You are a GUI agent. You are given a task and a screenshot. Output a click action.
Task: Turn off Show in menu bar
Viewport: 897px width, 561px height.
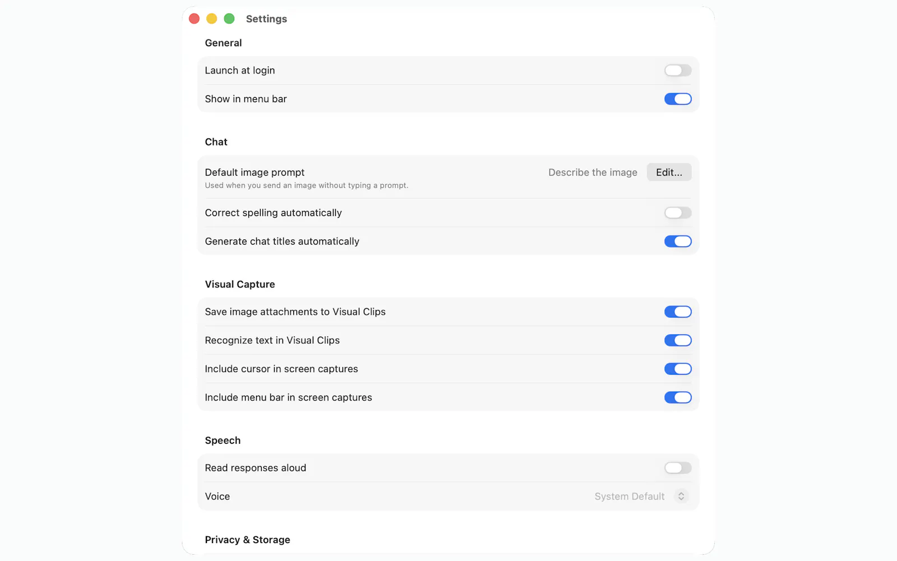(678, 99)
